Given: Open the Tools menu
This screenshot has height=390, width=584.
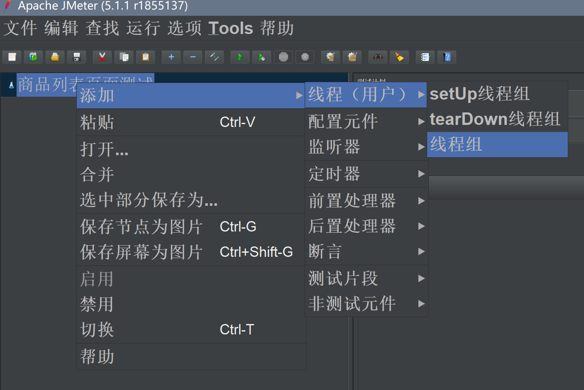Looking at the screenshot, I should pyautogui.click(x=230, y=28).
